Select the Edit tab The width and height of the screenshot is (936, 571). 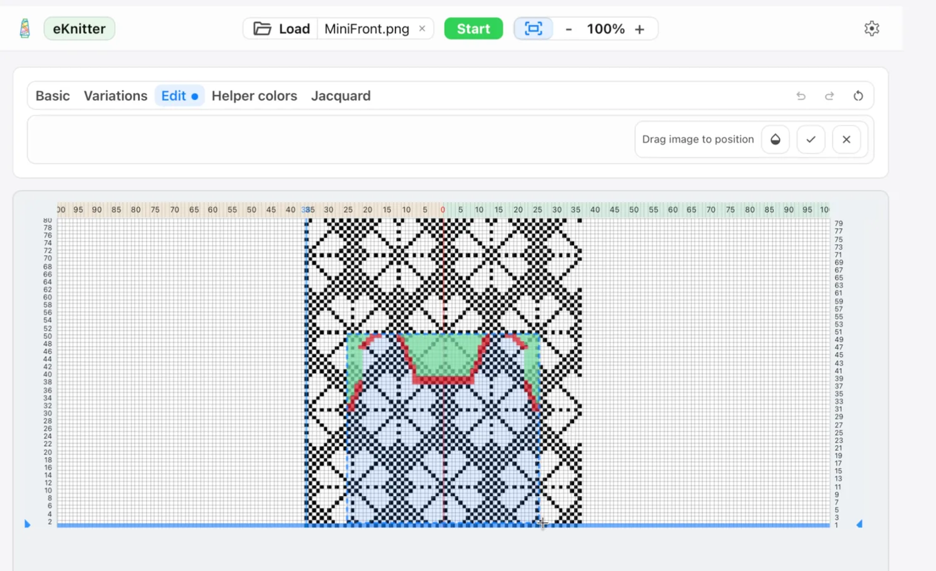pyautogui.click(x=180, y=96)
